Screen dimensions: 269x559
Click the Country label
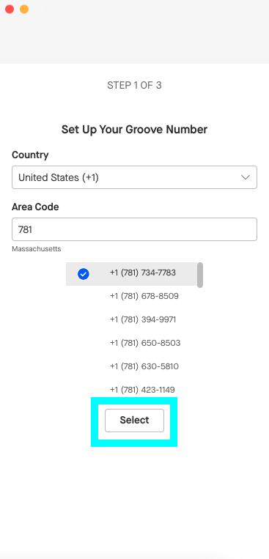coord(30,155)
